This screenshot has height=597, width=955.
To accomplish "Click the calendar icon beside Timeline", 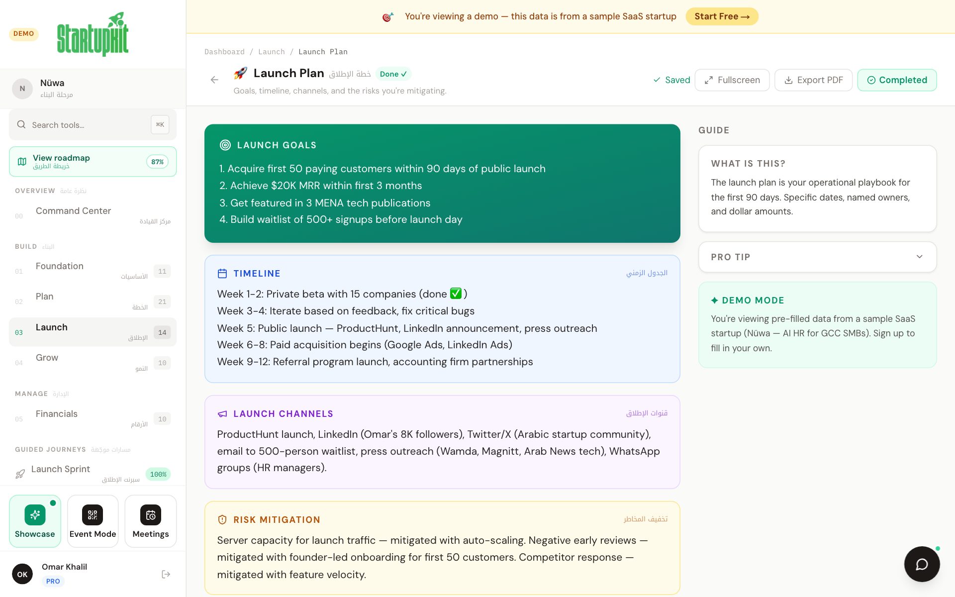I will (222, 273).
